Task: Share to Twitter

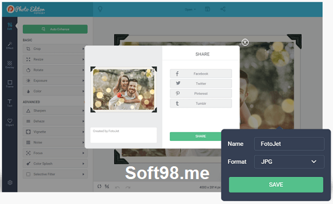Action: 201,84
